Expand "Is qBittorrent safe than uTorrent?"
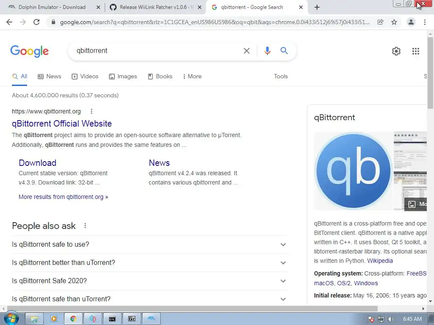This screenshot has width=434, height=325. [150, 299]
